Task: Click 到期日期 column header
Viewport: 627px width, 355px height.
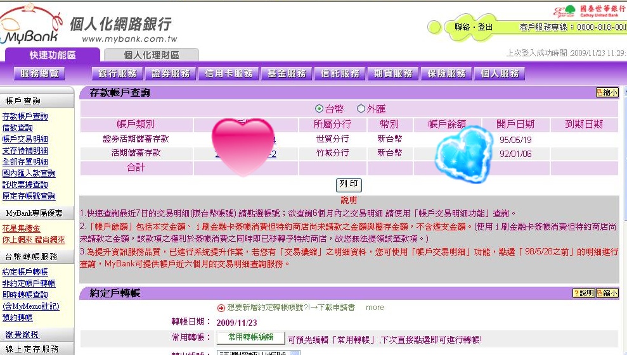Action: pyautogui.click(x=584, y=124)
